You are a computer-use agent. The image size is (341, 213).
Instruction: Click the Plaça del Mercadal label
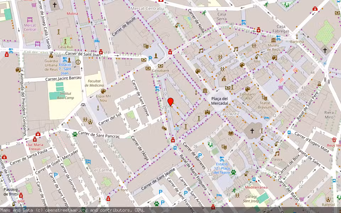point(220,101)
